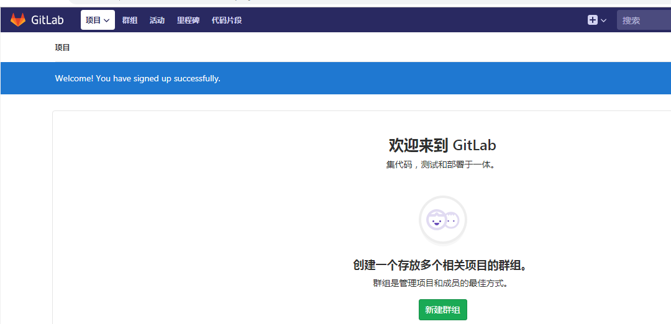Image resolution: width=671 pixels, height=324 pixels.
Task: Click the 项目 breadcrumb text
Action: pos(63,47)
